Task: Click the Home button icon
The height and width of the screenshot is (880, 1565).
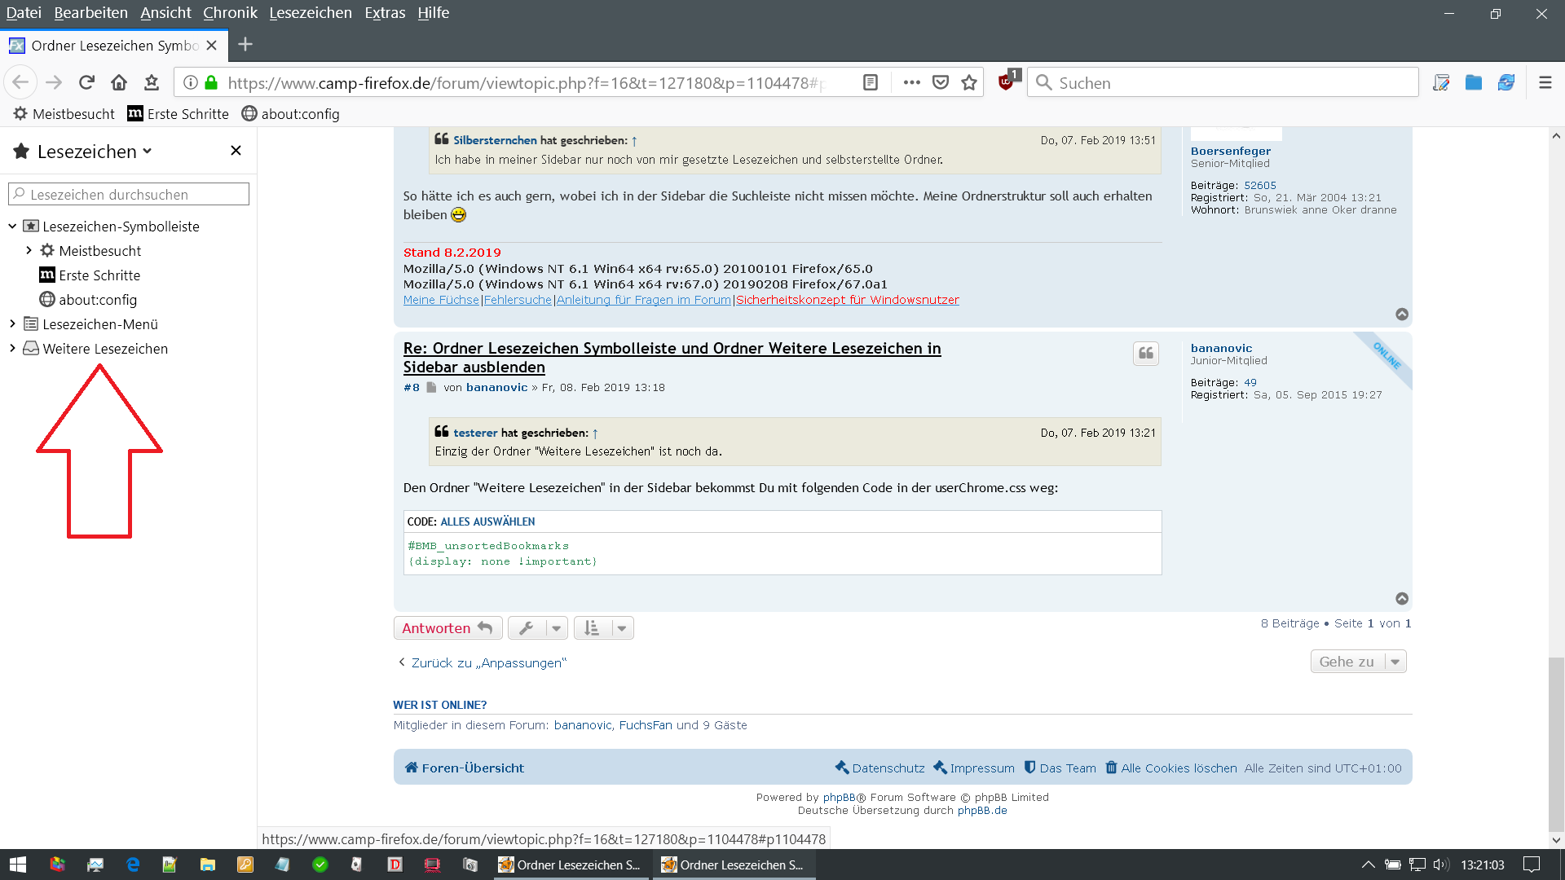Action: click(119, 82)
